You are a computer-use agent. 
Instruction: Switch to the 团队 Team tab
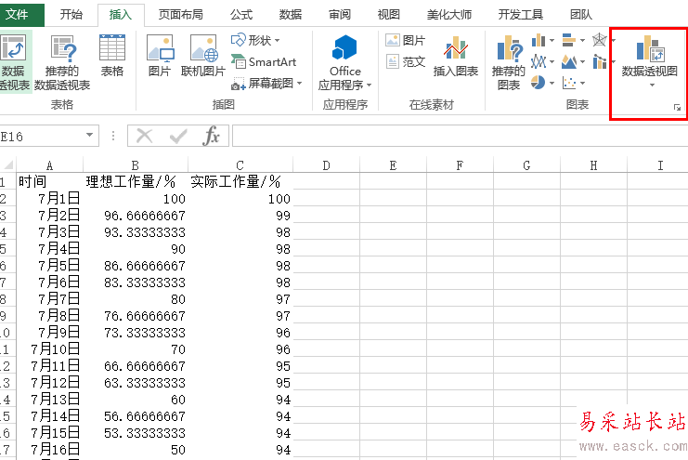(x=581, y=15)
